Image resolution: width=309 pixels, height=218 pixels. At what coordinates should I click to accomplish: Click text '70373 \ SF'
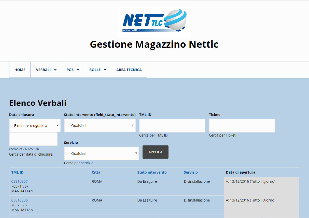point(20,205)
